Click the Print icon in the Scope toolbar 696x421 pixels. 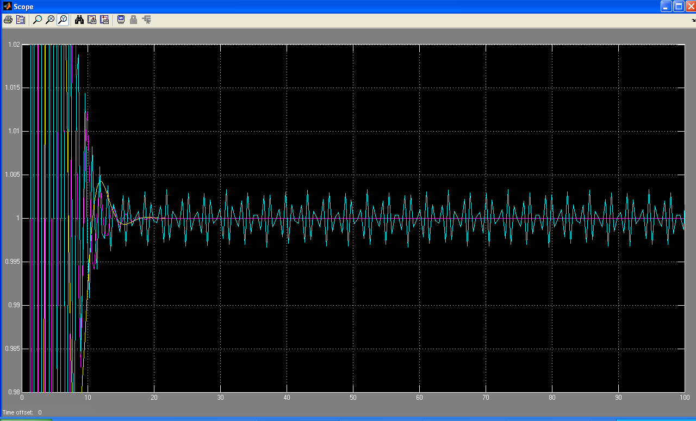click(8, 20)
